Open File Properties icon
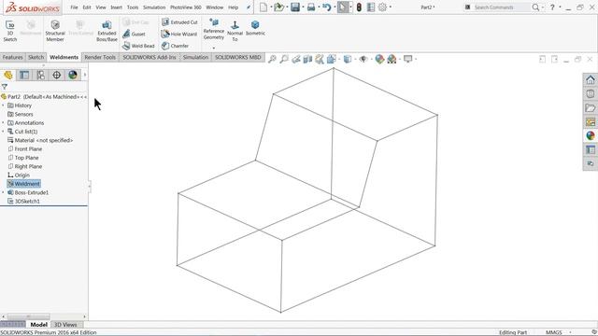Viewport: 598px width, 336px height. (371, 7)
